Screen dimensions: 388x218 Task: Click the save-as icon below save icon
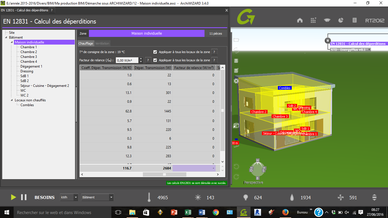pyautogui.click(x=236, y=70)
